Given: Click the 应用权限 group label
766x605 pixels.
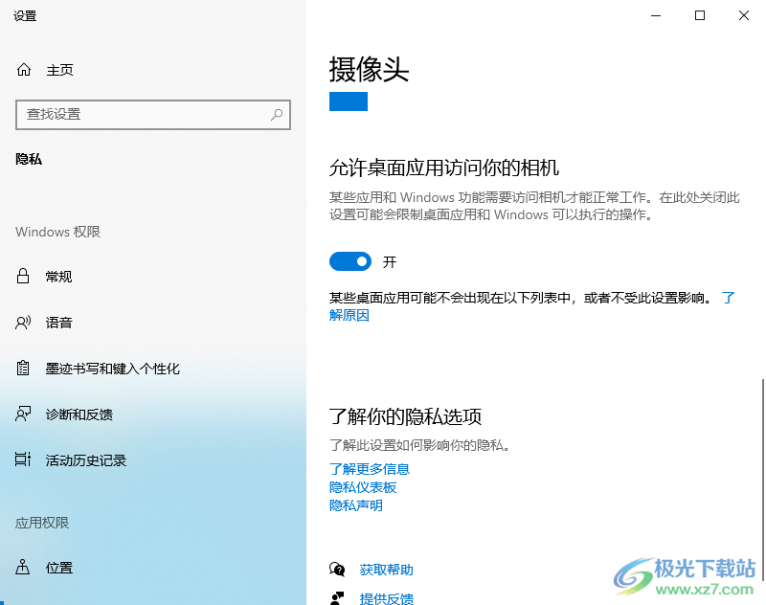Looking at the screenshot, I should point(42,523).
